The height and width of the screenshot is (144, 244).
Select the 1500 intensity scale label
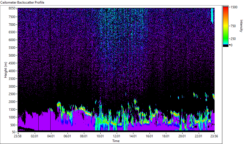click(x=234, y=7)
